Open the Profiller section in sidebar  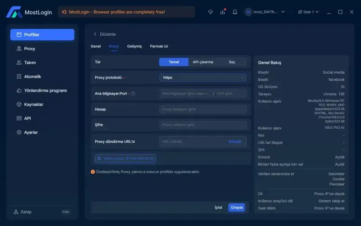[42, 35]
